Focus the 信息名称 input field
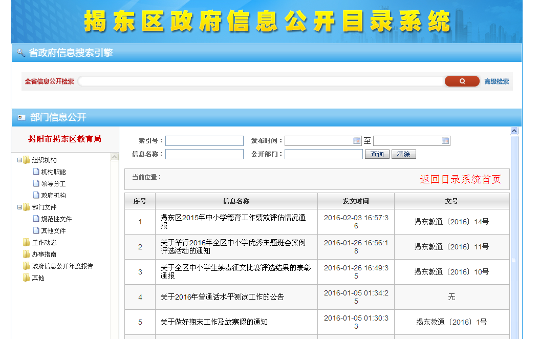539x339 pixels. pyautogui.click(x=205, y=154)
